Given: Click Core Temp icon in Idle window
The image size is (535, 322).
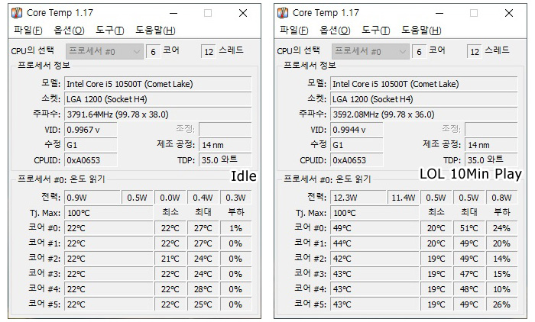Looking at the screenshot, I should coord(17,13).
